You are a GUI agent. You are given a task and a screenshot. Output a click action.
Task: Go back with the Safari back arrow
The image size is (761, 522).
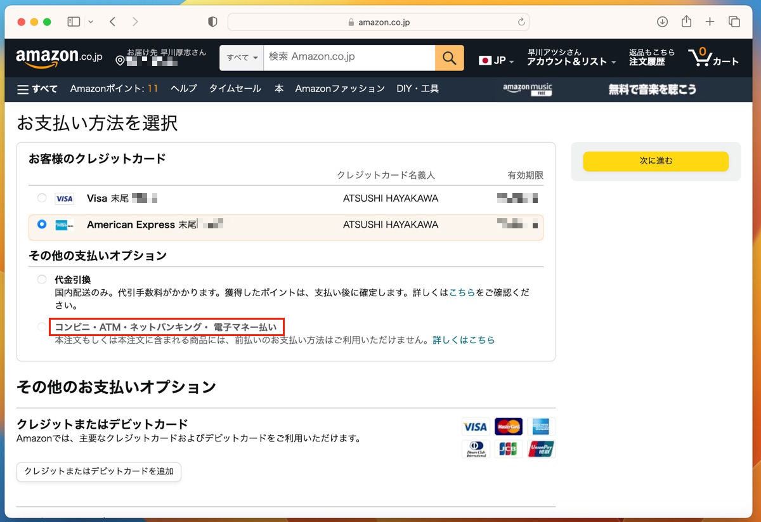pyautogui.click(x=112, y=22)
